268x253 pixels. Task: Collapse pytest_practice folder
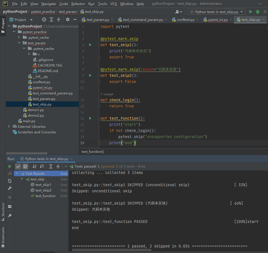coord(14,32)
